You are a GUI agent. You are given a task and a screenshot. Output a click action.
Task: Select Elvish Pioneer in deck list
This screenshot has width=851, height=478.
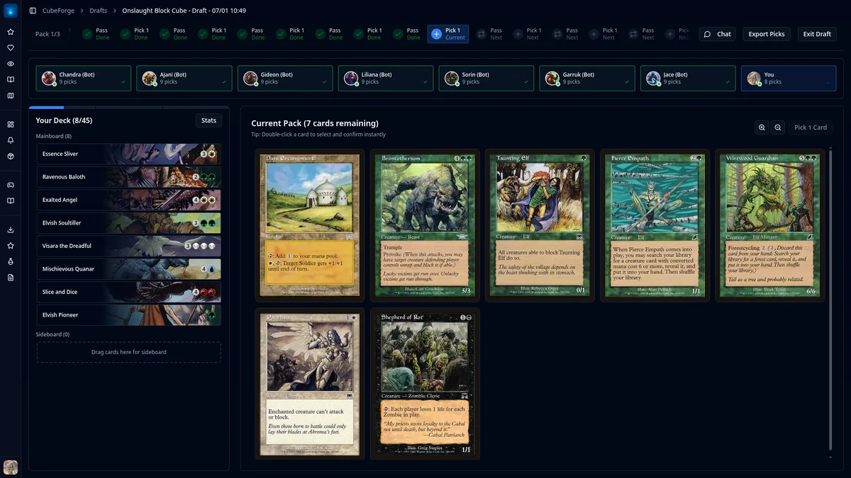(x=129, y=315)
